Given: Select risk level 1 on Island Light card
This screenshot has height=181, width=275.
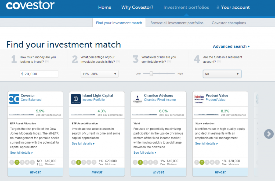Looking at the screenshot, I should pyautogui.click(x=73, y=162).
